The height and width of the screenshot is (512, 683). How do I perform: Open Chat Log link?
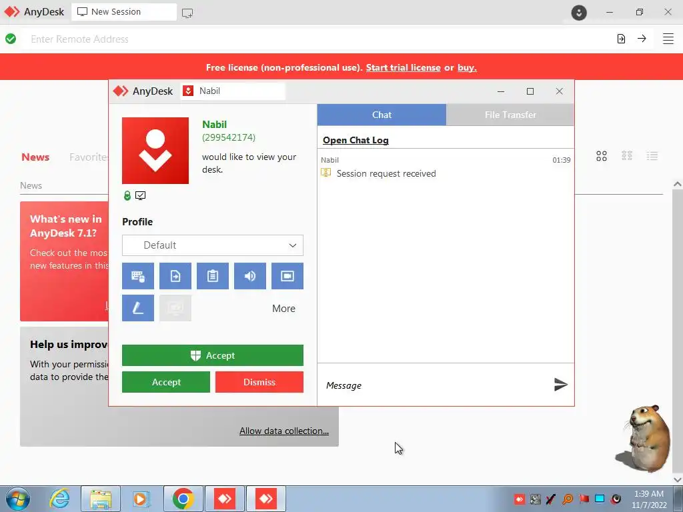point(356,140)
